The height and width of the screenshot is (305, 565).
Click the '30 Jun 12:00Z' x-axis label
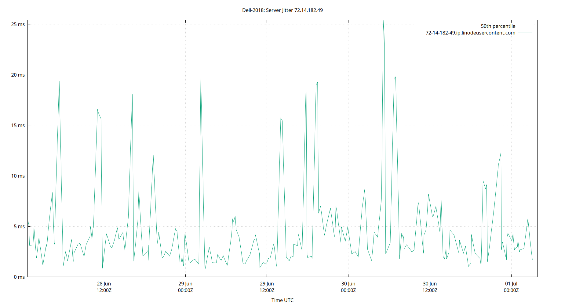coord(430,287)
